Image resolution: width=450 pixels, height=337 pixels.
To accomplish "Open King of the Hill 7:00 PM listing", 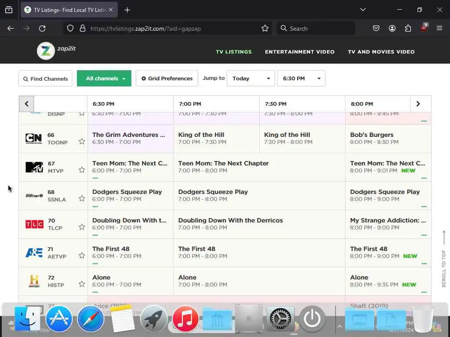I will pyautogui.click(x=216, y=138).
